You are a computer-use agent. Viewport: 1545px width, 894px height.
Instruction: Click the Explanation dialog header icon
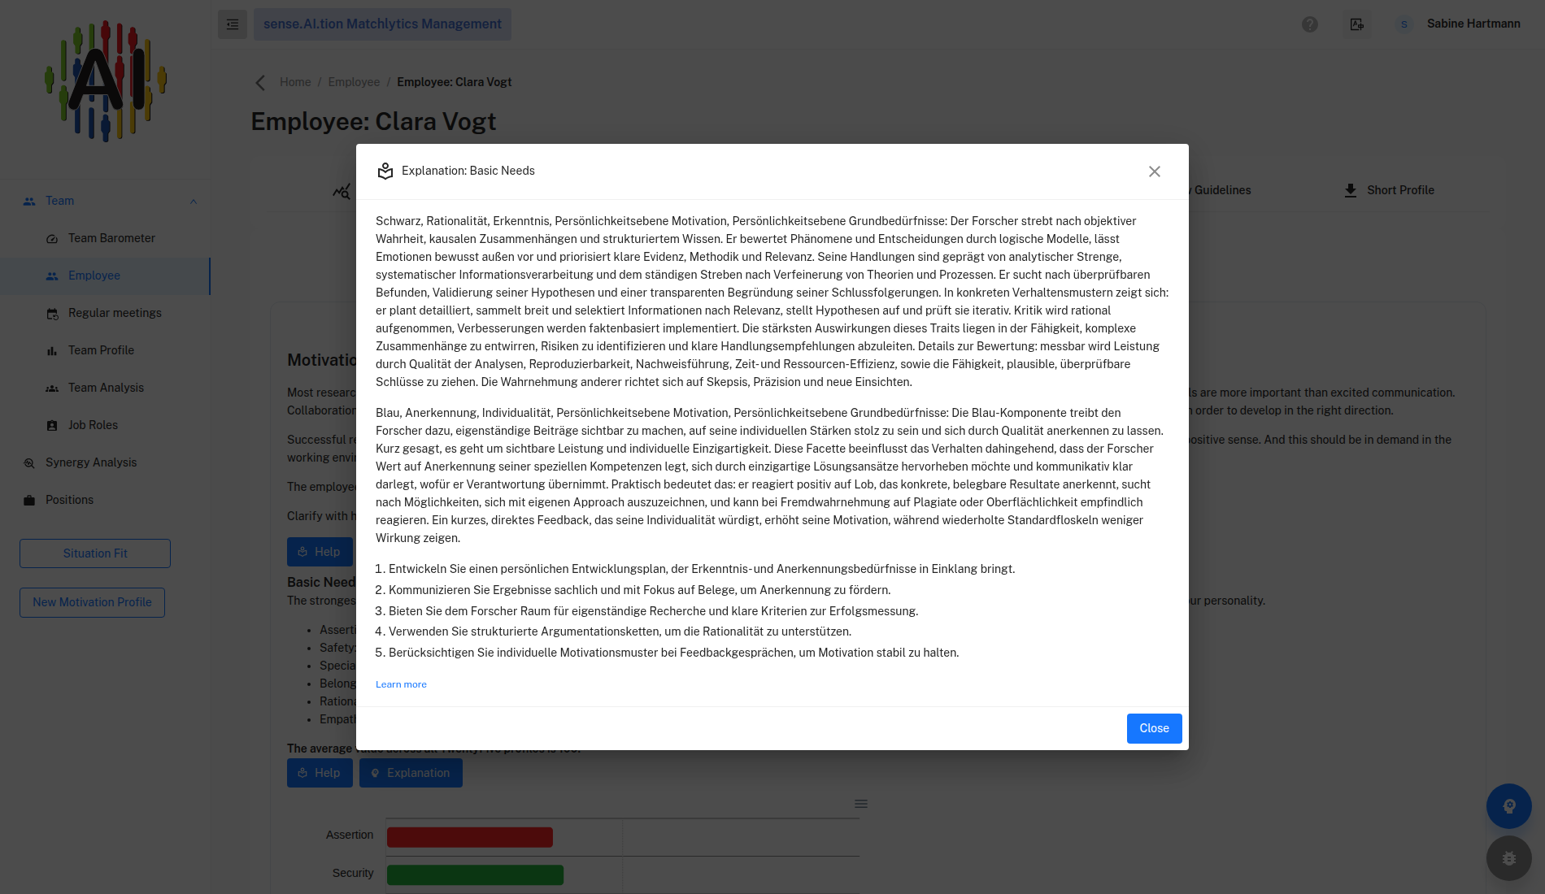click(385, 171)
